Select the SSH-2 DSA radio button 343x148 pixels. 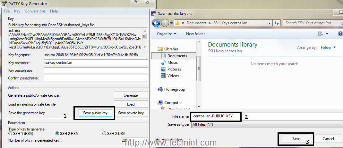pyautogui.click(x=104, y=133)
